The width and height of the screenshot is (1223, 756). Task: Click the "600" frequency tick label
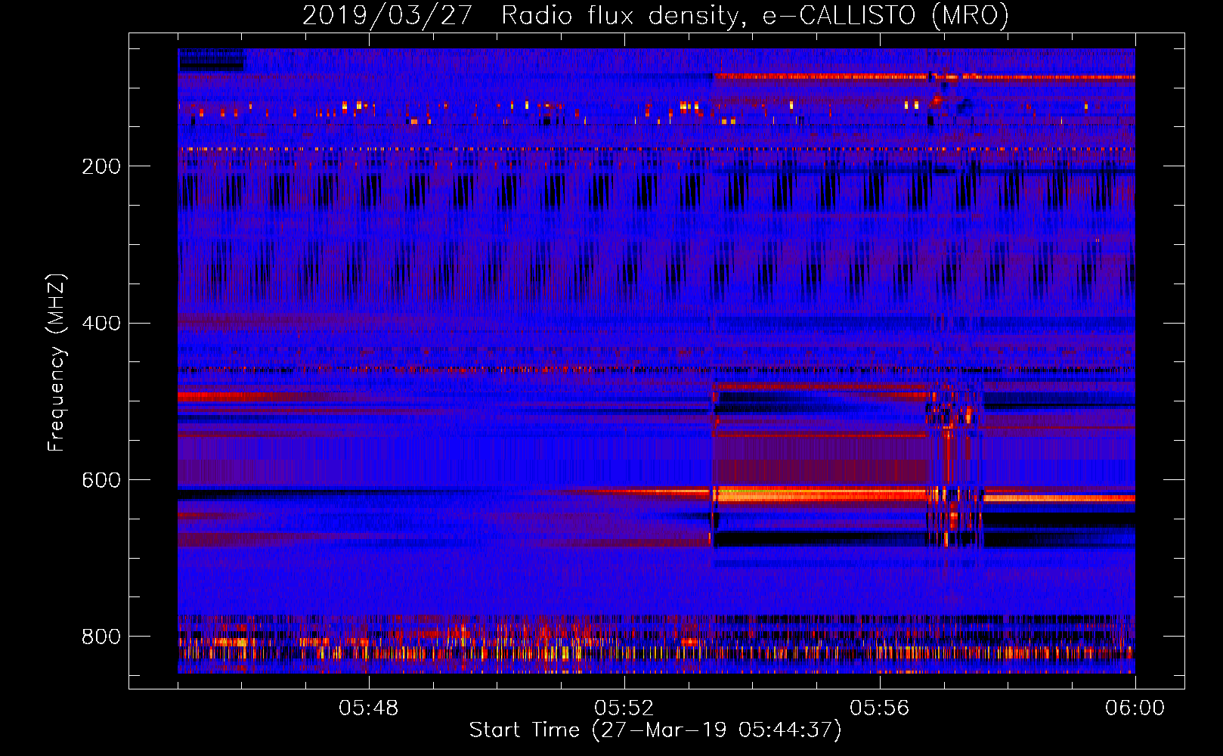pos(101,481)
